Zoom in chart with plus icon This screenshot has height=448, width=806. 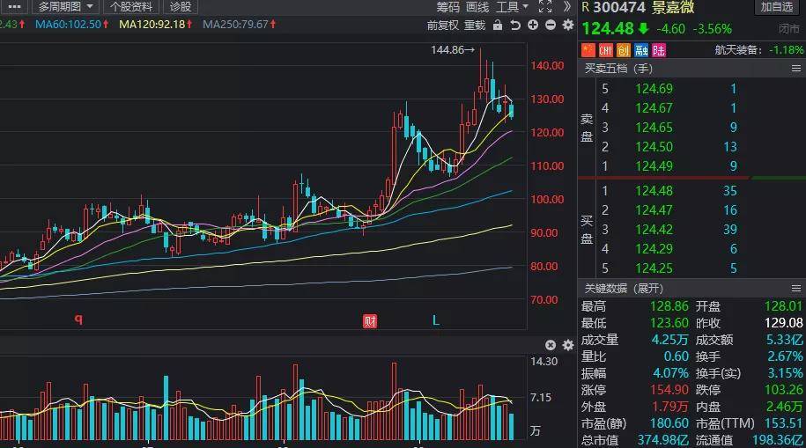pyautogui.click(x=533, y=25)
